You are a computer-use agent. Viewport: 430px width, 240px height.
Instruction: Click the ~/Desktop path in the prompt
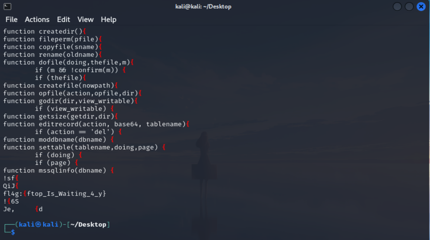coord(88,225)
